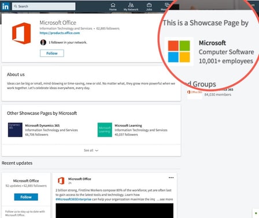Click the Search input field
This screenshot has width=259, height=218.
44,6
